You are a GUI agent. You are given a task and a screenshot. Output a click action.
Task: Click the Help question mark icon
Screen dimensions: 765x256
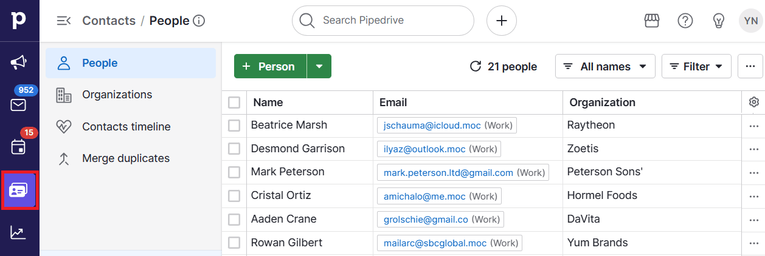pos(685,21)
